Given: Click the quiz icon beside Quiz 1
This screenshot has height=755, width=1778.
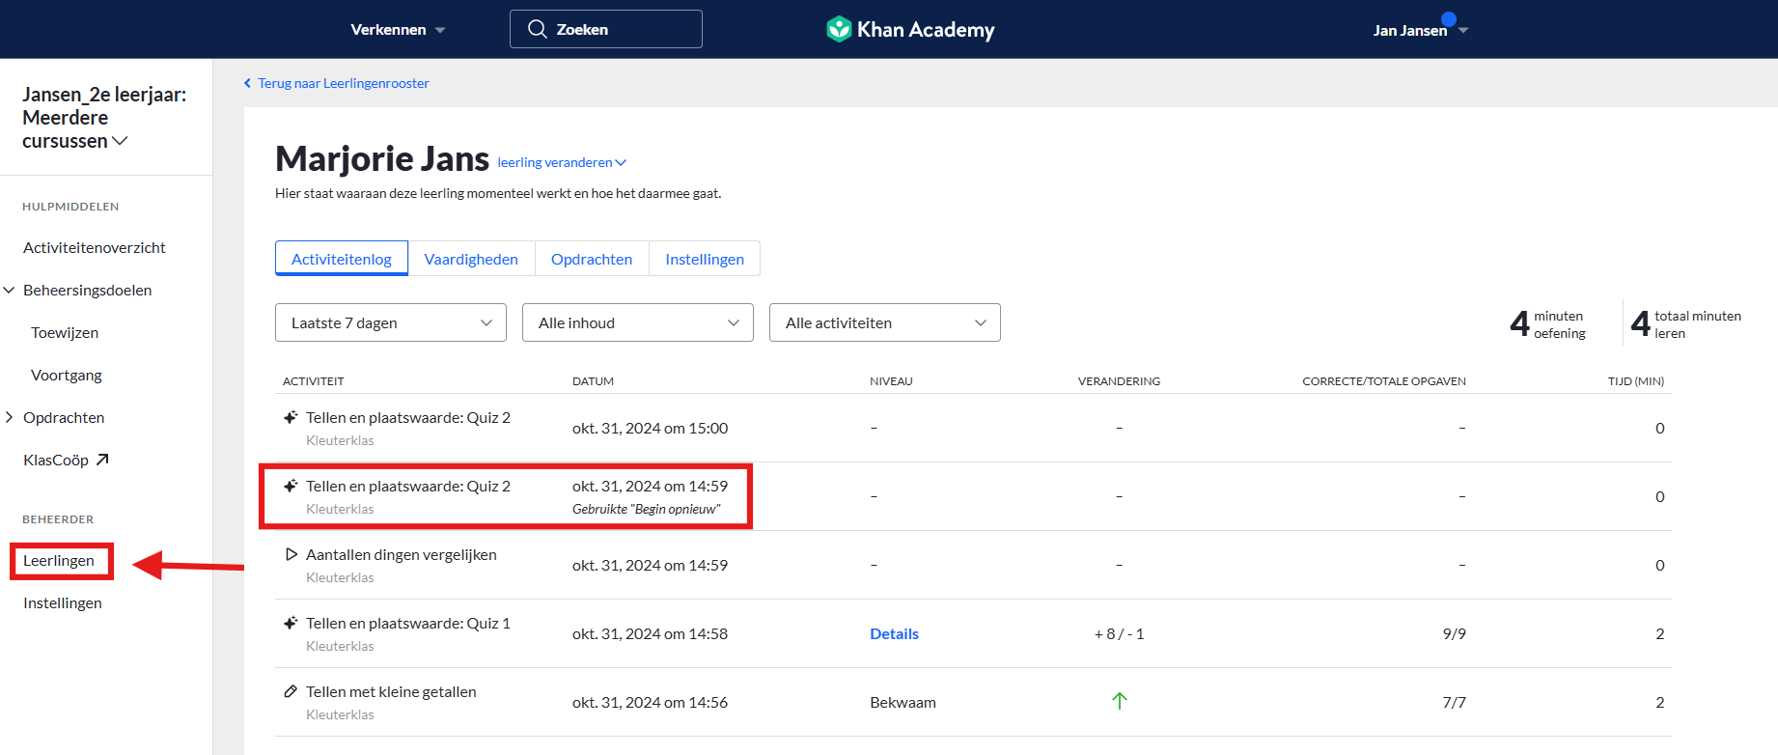Looking at the screenshot, I should click(291, 623).
